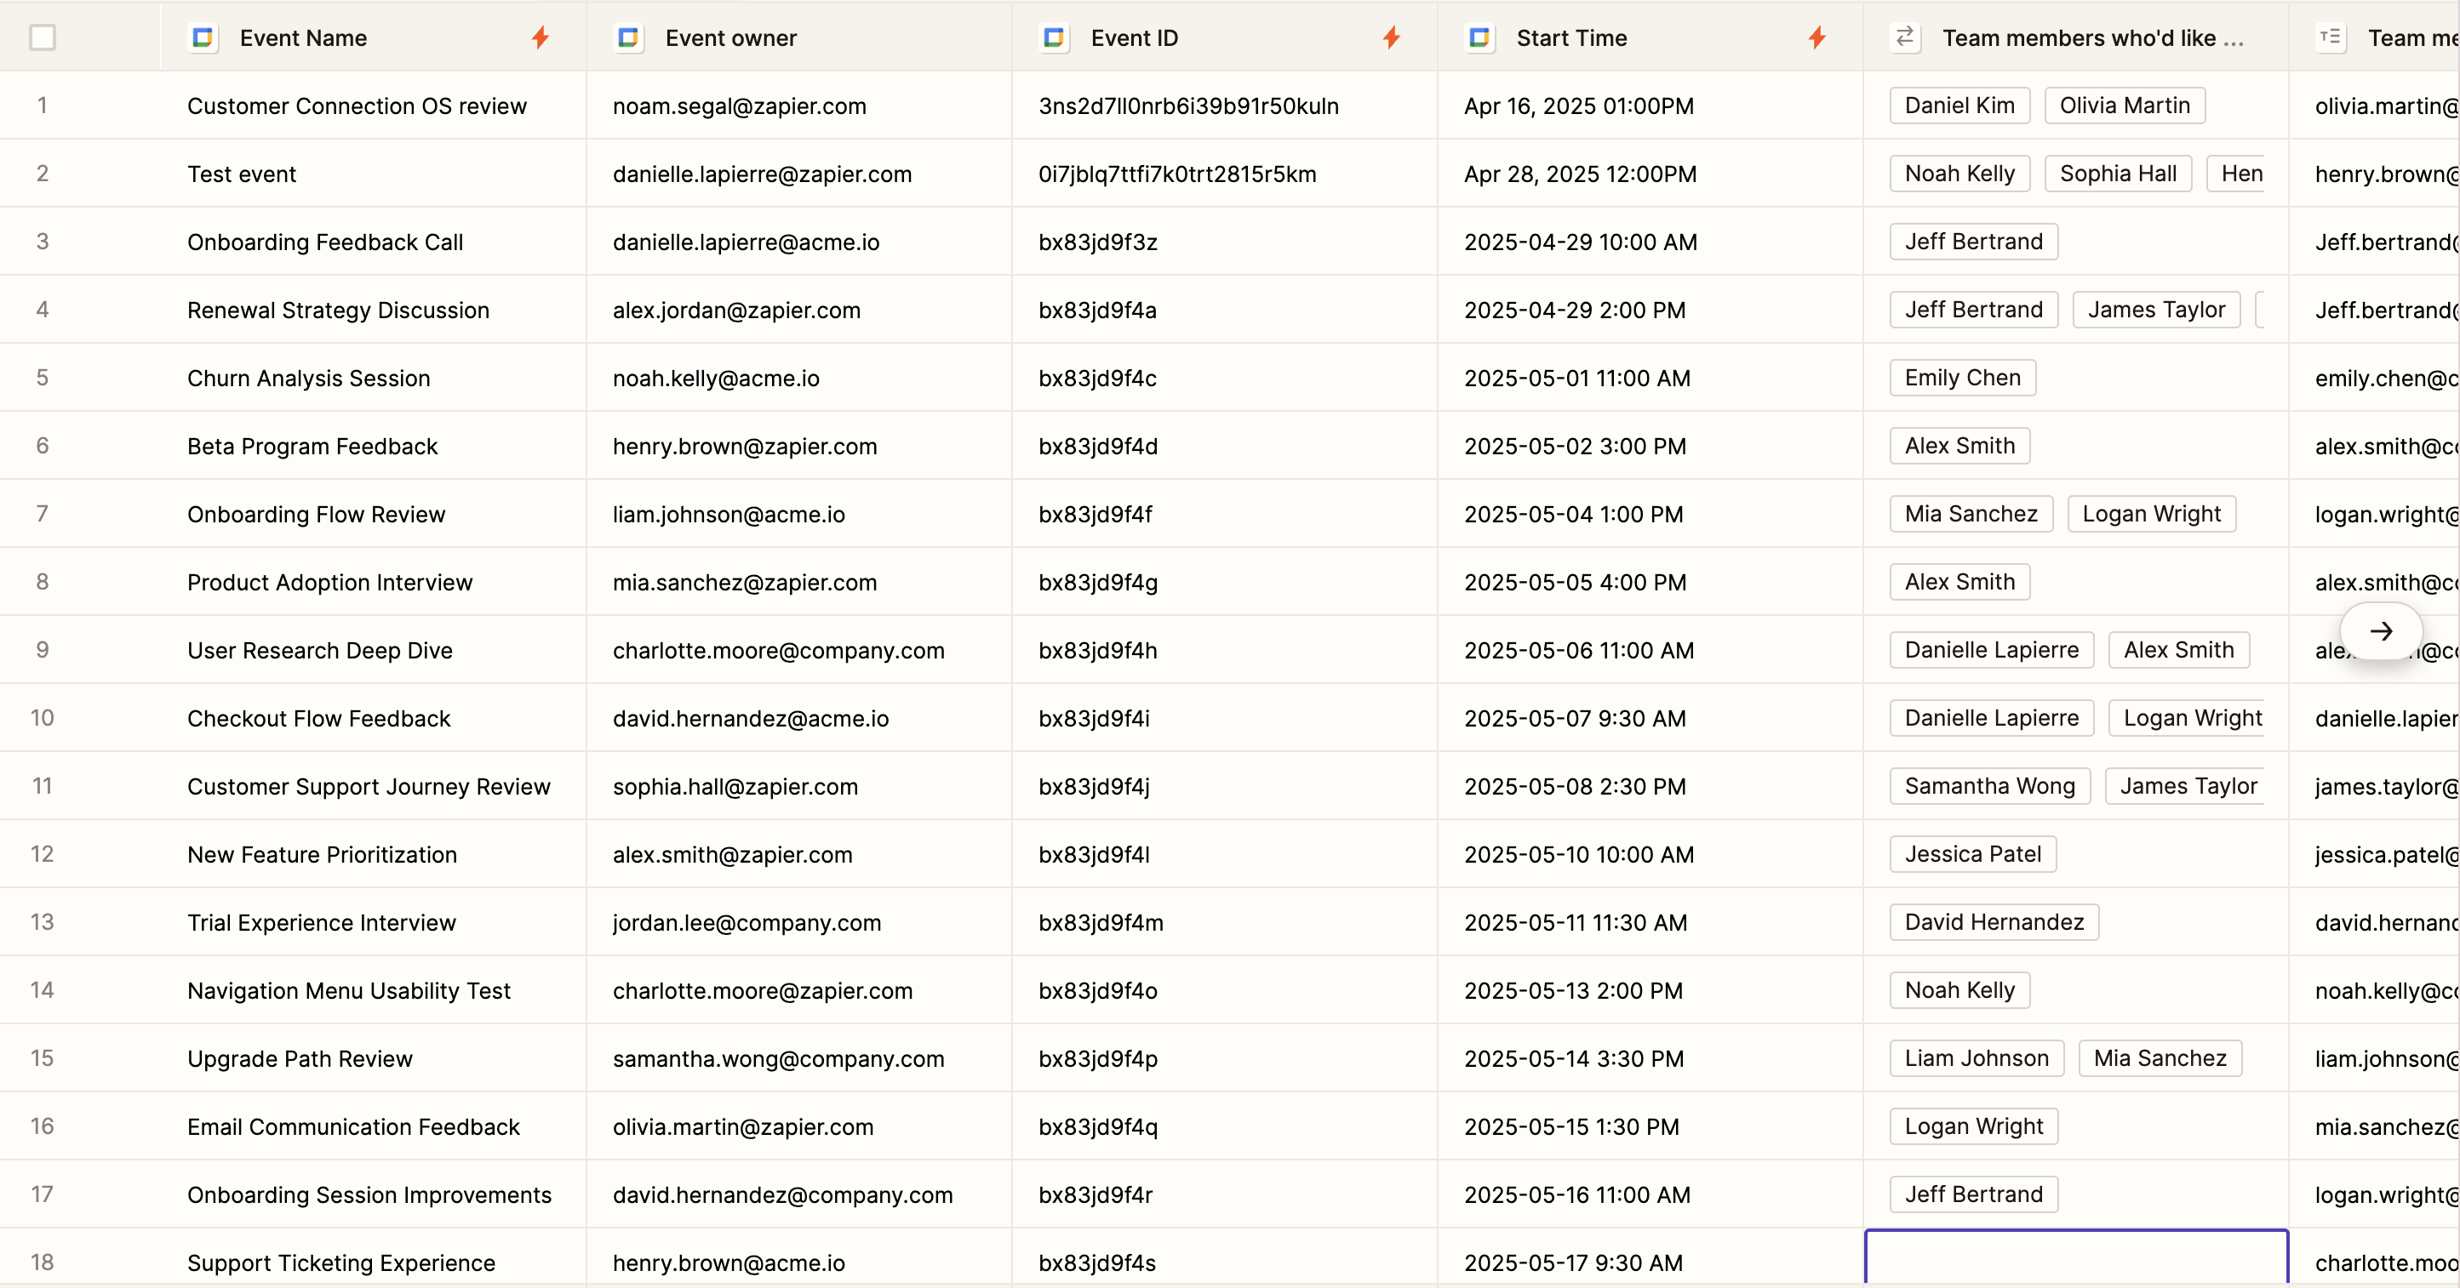Viewport: 2460px width, 1288px height.
Task: Click the Sophia Hall tag in row 2
Action: coord(2117,174)
